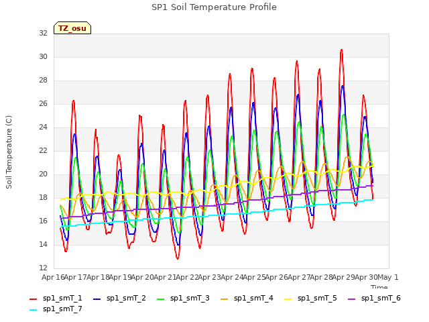Viewport: 429px width, 322px height.
Task: Click the Apr 29 x-axis tick label
Action: [343, 277]
